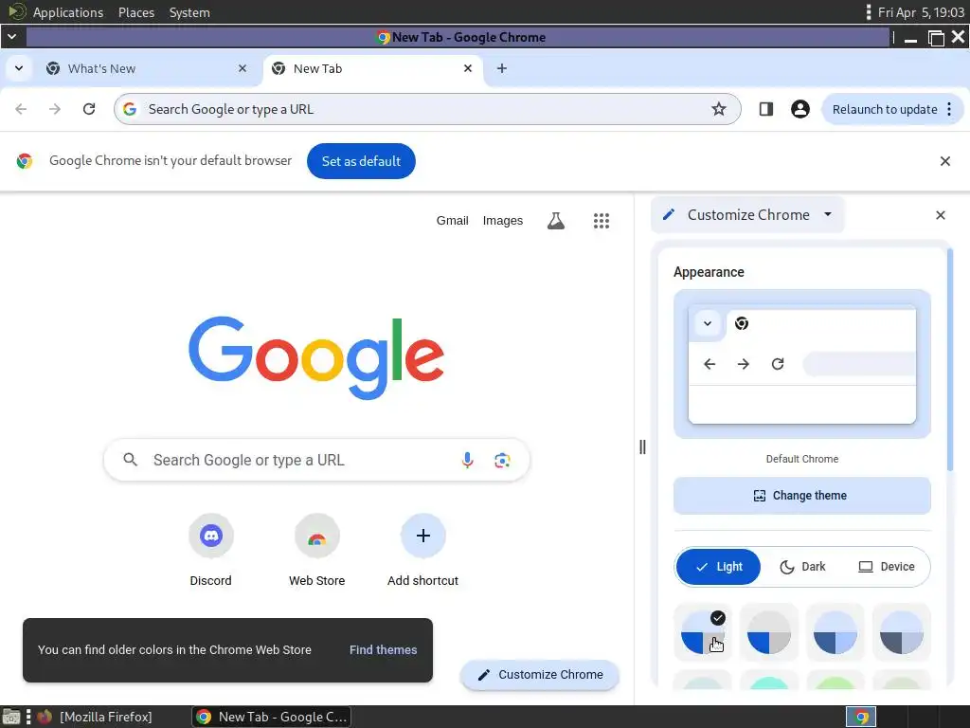The height and width of the screenshot is (728, 970).
Task: Open the Gmail link
Action: point(452,220)
